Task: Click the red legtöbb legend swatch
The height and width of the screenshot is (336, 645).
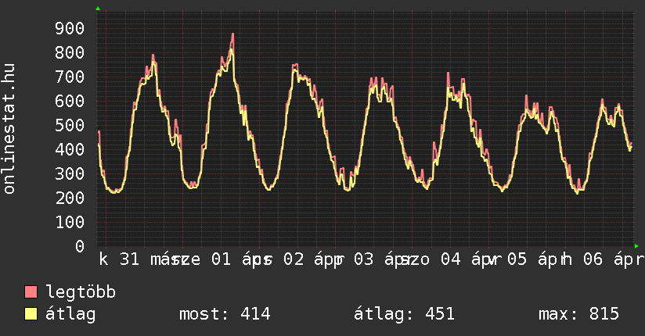Action: point(31,292)
